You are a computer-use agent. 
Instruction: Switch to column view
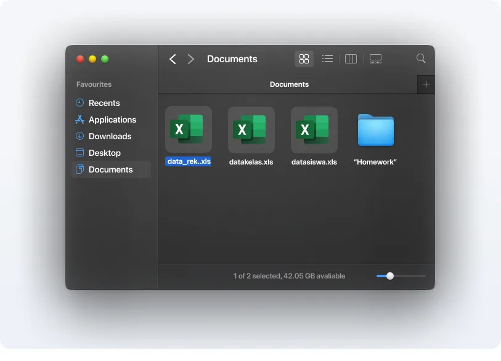tap(351, 59)
